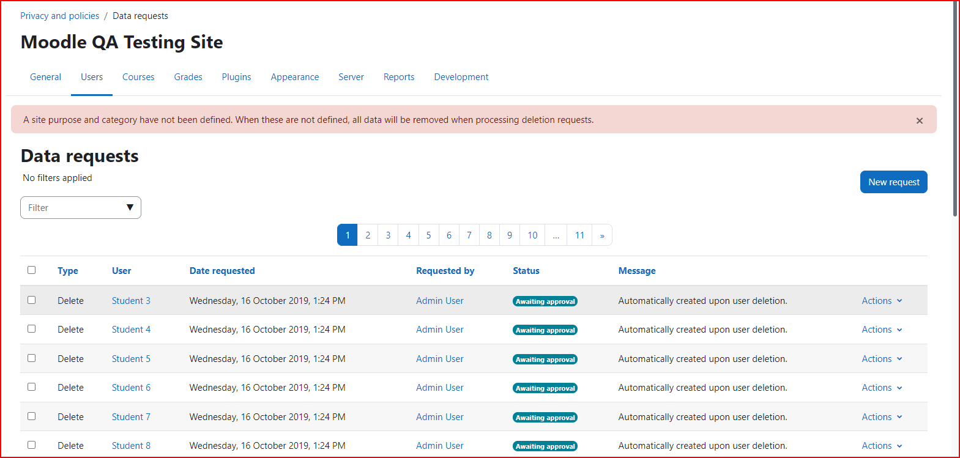
Task: Follow the Privacy and policies breadcrumb link
Action: coord(59,16)
